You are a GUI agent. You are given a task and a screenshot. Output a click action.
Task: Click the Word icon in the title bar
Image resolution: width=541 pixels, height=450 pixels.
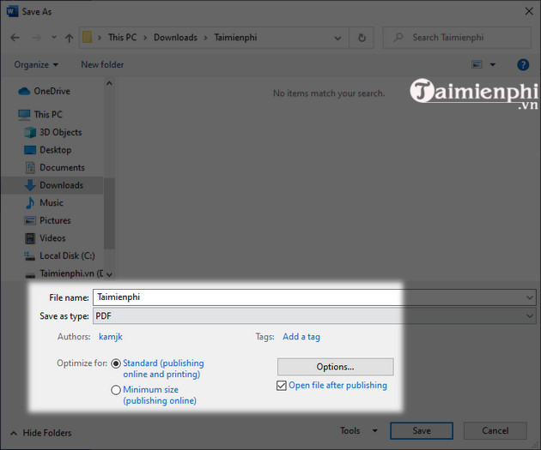coord(12,11)
